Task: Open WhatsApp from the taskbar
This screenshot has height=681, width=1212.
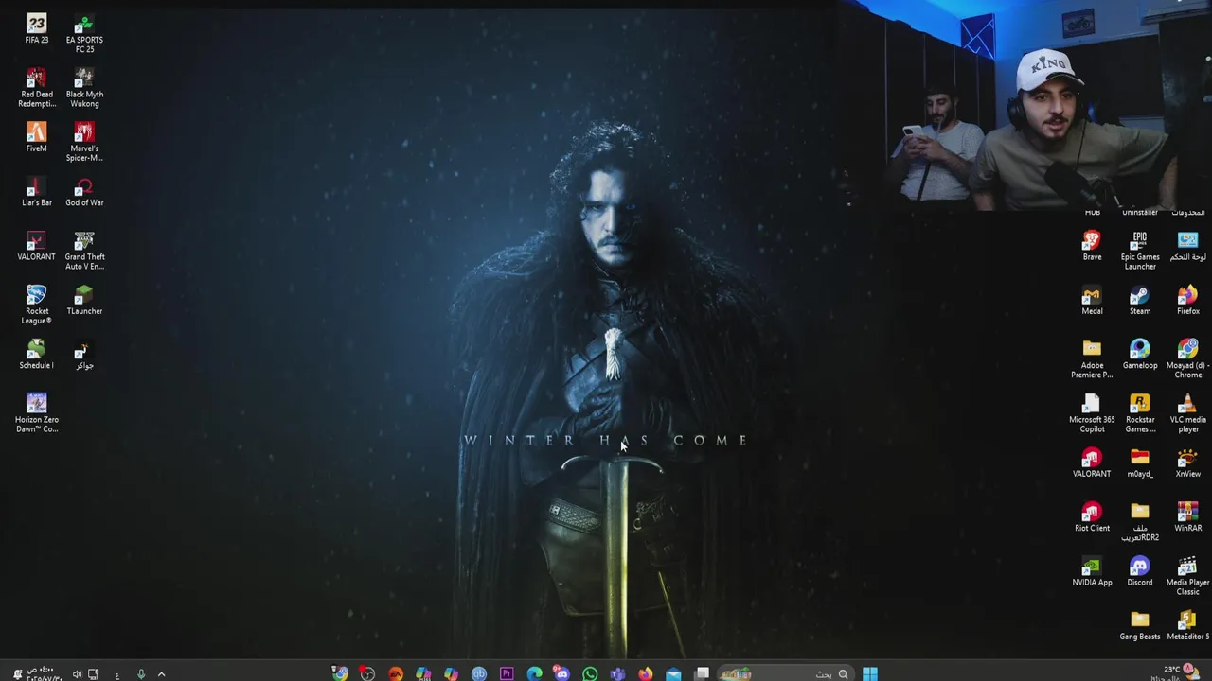Action: pyautogui.click(x=590, y=673)
